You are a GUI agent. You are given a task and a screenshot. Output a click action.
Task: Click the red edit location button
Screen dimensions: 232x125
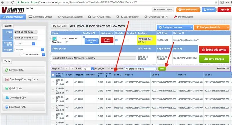(x=107, y=40)
